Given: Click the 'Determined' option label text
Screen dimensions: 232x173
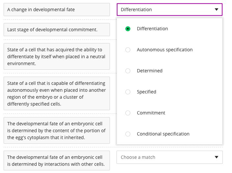Looking at the screenshot, I should (x=149, y=71).
